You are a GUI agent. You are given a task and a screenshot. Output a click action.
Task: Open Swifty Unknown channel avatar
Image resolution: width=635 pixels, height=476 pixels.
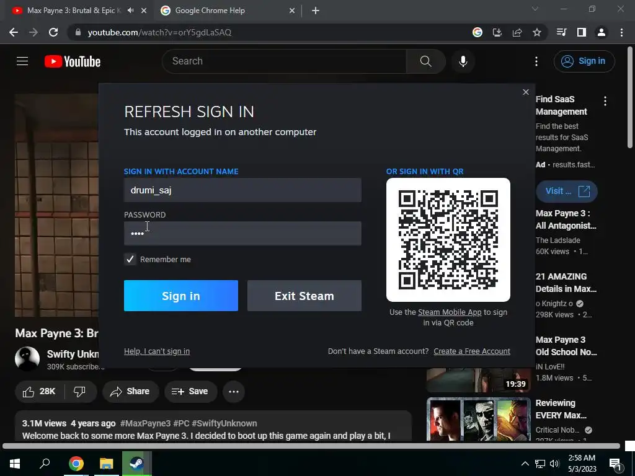tap(27, 359)
